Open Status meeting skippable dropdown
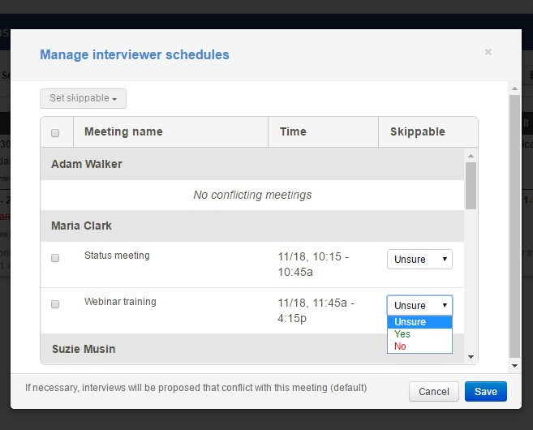533x430 pixels. click(x=419, y=260)
